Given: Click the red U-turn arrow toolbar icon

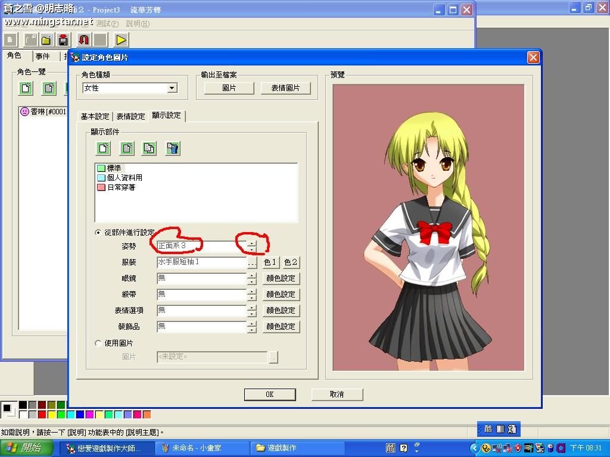Looking at the screenshot, I should pos(83,40).
